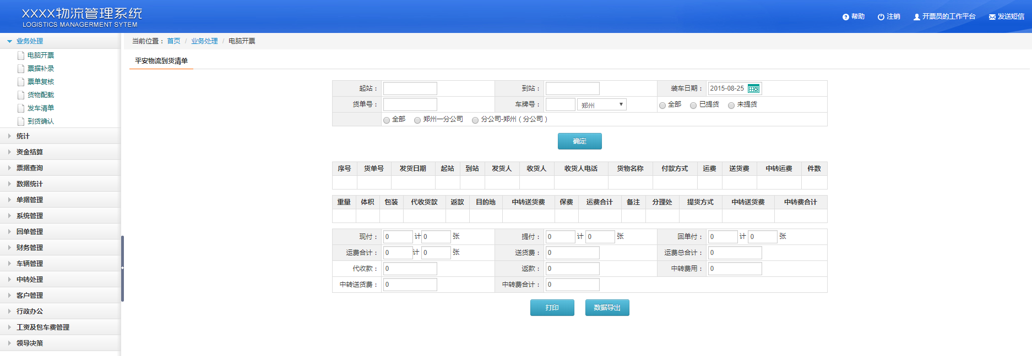
Task: Click the document icon beside 电脑开票
Action: pos(21,55)
